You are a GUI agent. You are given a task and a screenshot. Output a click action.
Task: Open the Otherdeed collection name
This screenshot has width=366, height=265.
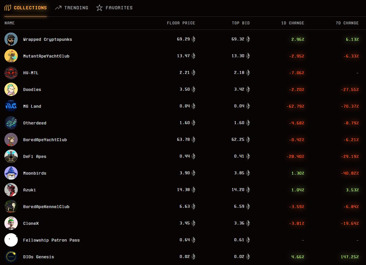34,123
